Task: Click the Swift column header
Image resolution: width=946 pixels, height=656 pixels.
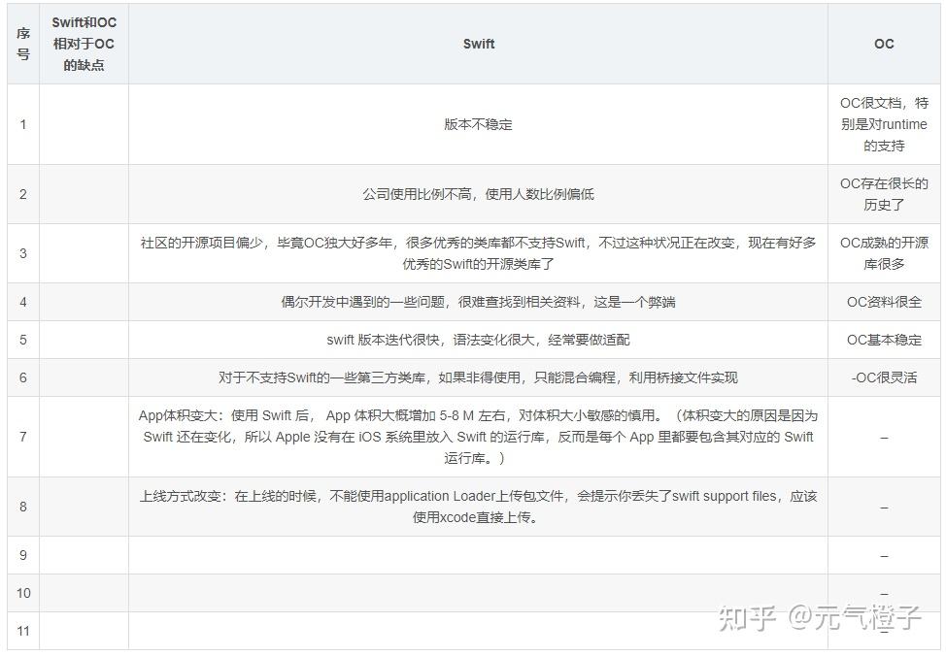Action: click(x=479, y=44)
